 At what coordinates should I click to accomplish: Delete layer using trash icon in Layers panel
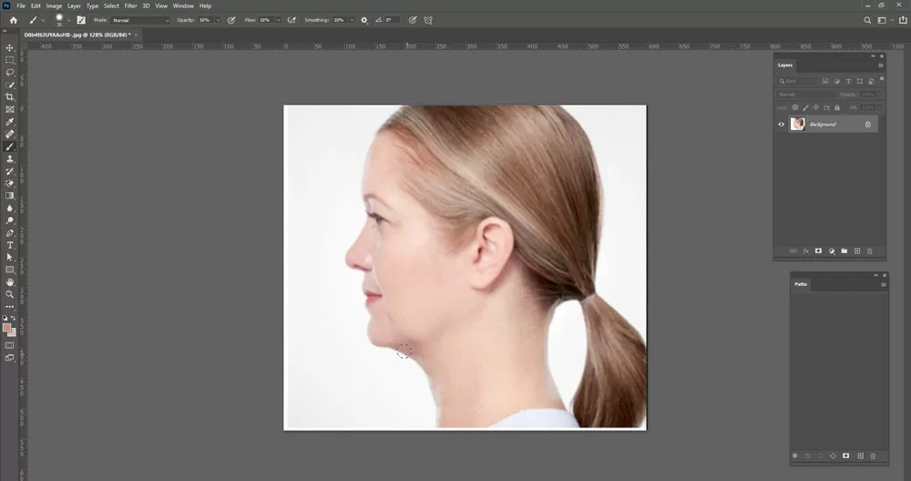pos(870,251)
